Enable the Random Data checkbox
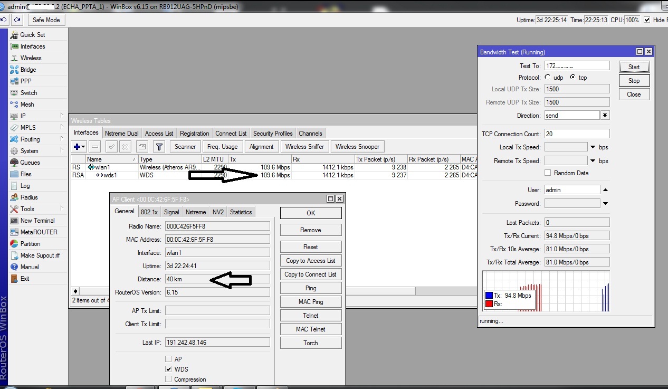 coord(548,173)
